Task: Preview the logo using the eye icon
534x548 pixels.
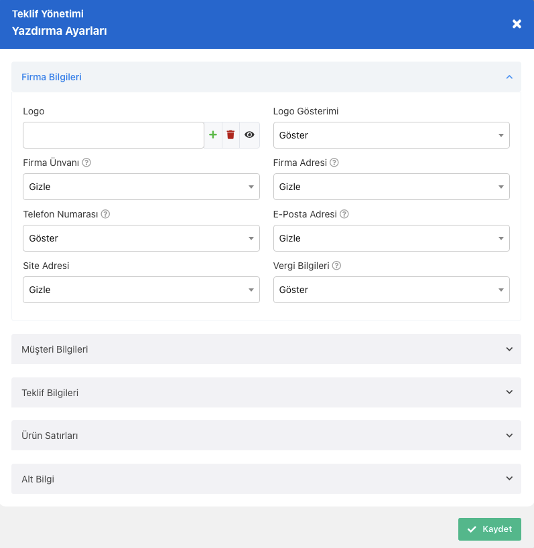Action: pyautogui.click(x=249, y=135)
